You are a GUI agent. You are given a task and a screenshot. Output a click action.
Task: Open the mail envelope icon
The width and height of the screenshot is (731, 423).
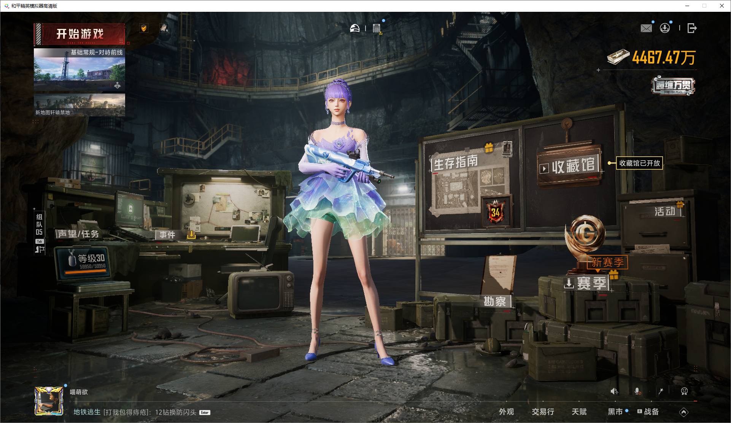coord(646,28)
